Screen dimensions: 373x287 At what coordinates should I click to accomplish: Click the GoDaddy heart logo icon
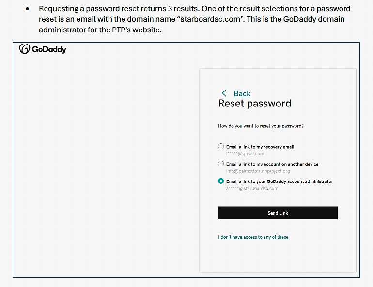click(x=24, y=49)
